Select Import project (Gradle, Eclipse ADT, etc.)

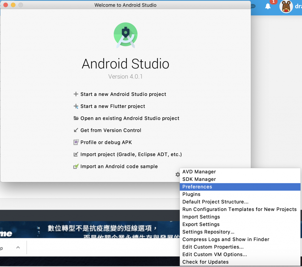[x=131, y=155]
